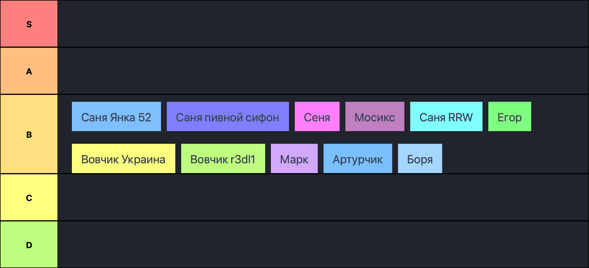Select the green Егор tile
This screenshot has height=268, width=589.
tap(509, 117)
